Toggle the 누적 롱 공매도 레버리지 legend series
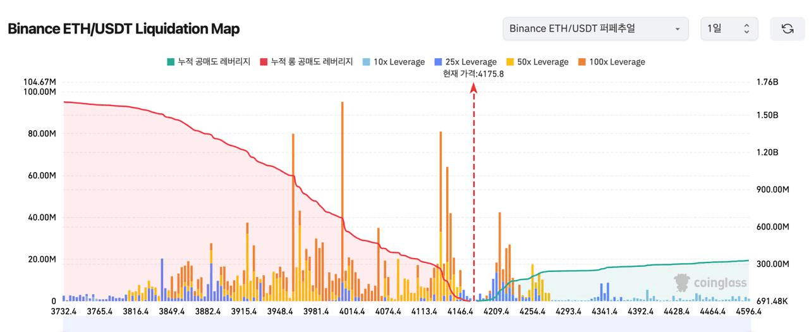The width and height of the screenshot is (809, 332). click(x=307, y=62)
